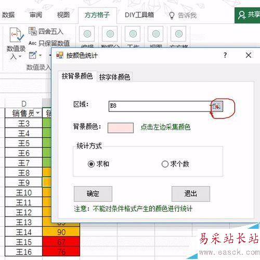The width and height of the screenshot is (260, 260).
Task: Click the red cell with value 76
Action: pos(61,252)
